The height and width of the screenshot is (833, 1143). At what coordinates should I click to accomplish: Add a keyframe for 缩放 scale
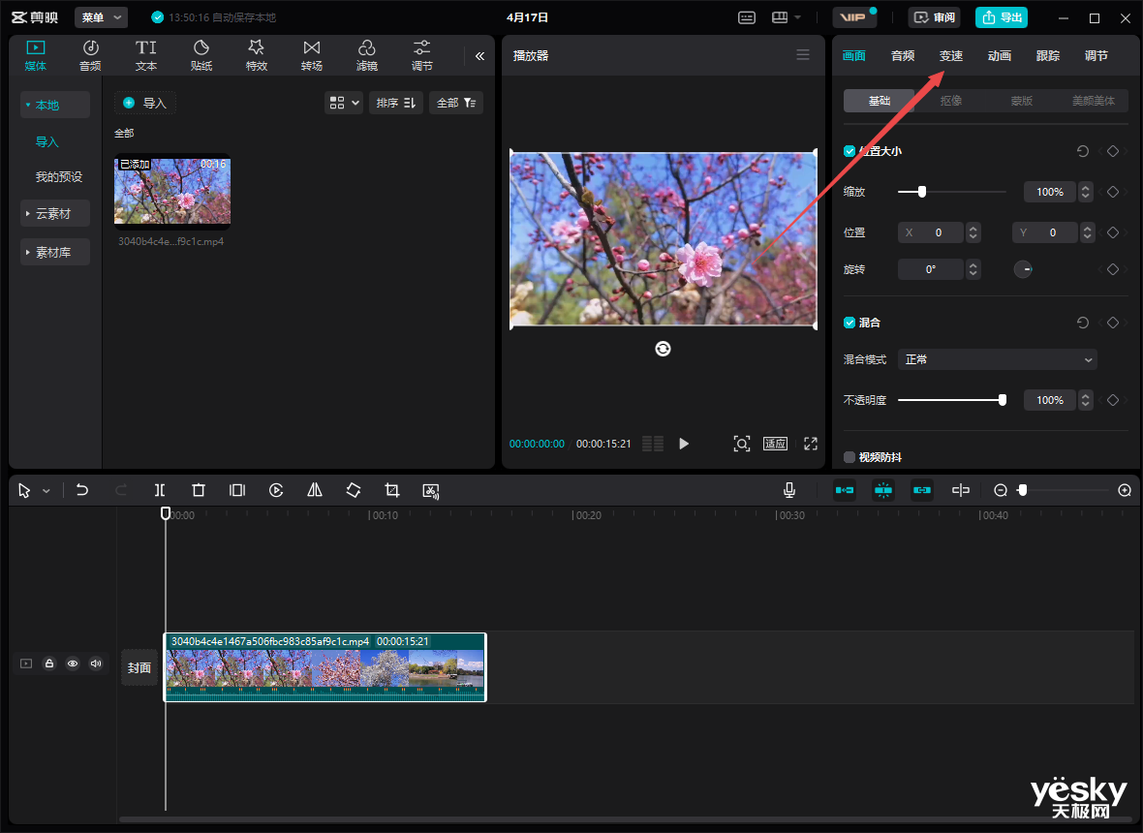[1112, 192]
